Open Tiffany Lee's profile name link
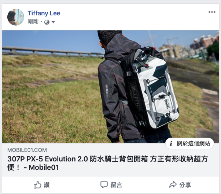 click(x=44, y=13)
